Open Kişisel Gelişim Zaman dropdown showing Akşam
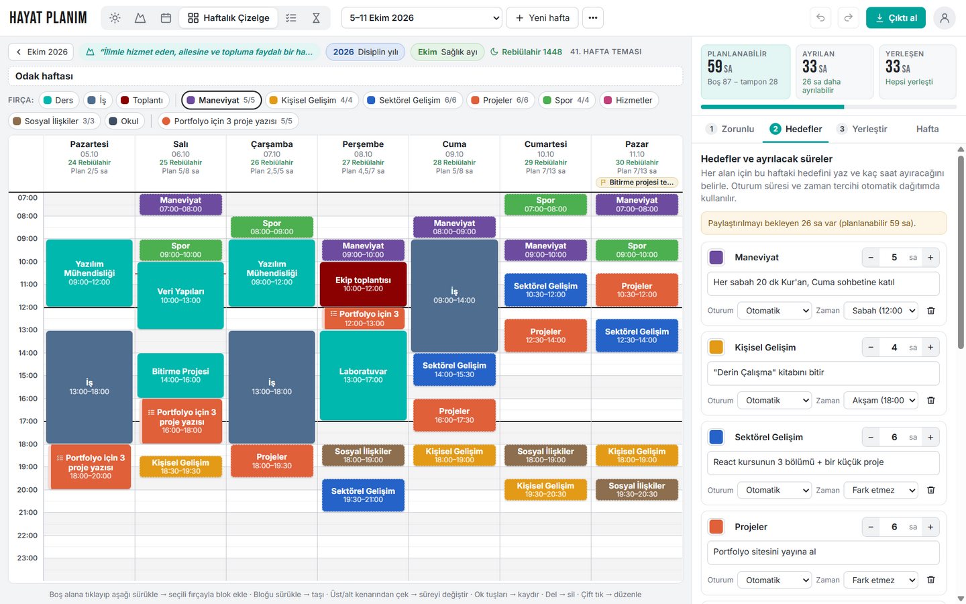The width and height of the screenshot is (966, 604). [x=881, y=401]
